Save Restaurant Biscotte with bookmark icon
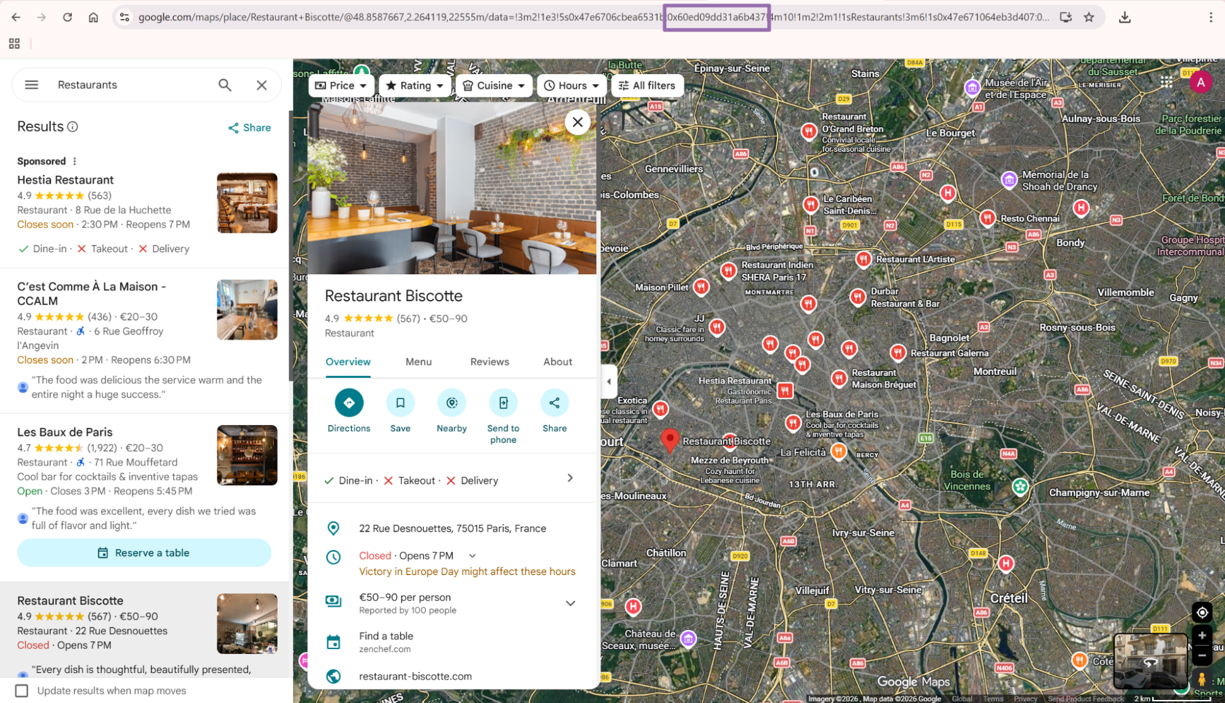Viewport: 1225px width, 703px height. tap(400, 403)
